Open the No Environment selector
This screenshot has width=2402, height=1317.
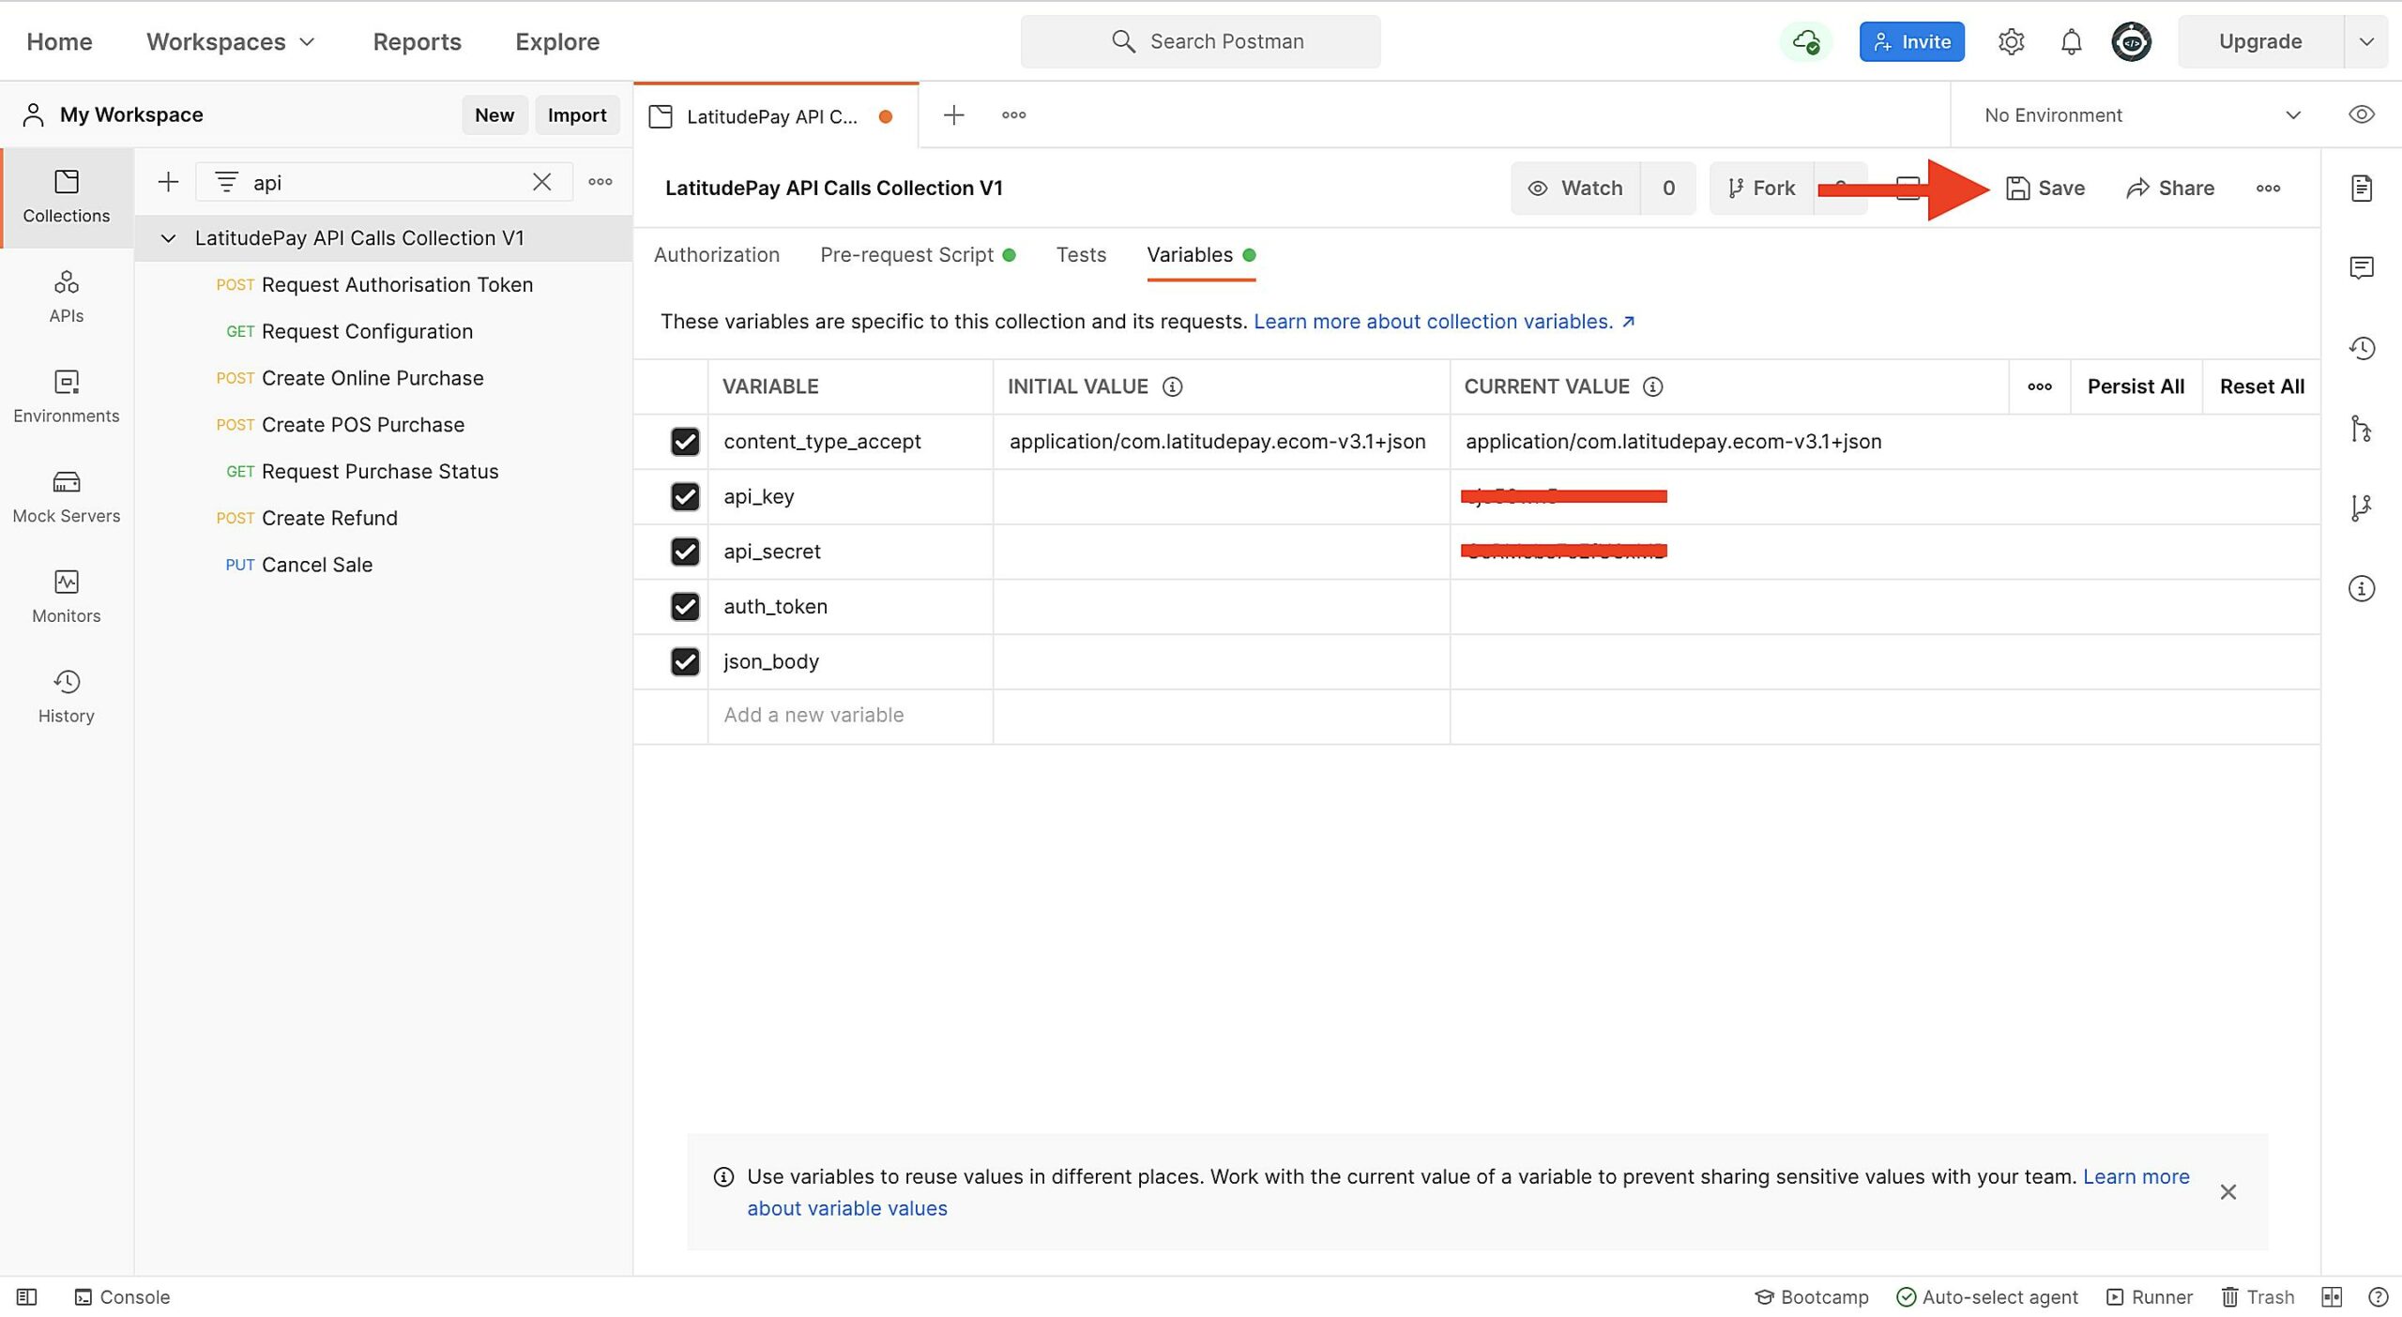coord(2142,115)
